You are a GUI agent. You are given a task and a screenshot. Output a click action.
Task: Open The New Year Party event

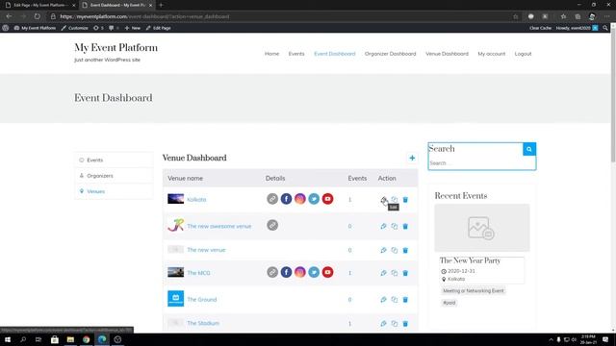pos(470,260)
